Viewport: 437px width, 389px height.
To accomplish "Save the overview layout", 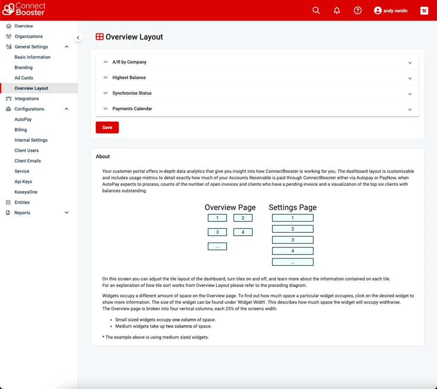I will pos(107,128).
